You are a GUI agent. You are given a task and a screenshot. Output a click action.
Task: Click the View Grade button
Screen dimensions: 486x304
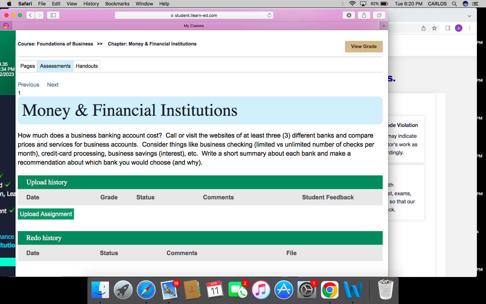coord(364,47)
